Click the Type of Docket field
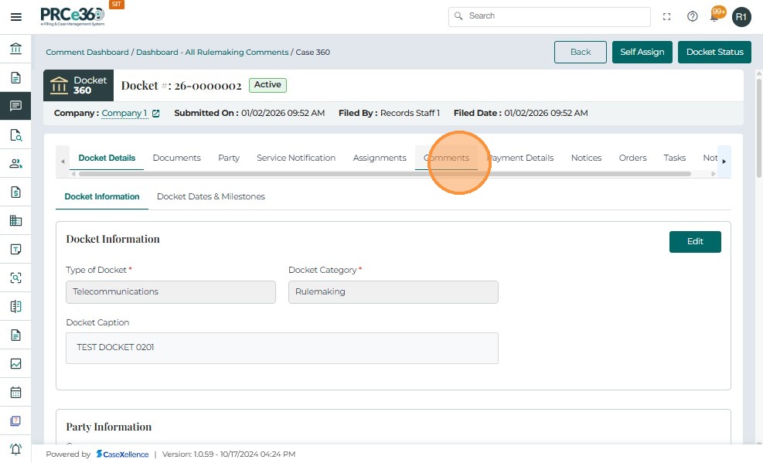 (171, 292)
